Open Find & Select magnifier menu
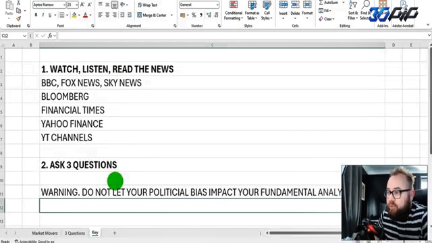This screenshot has width=432, height=243. point(364,11)
